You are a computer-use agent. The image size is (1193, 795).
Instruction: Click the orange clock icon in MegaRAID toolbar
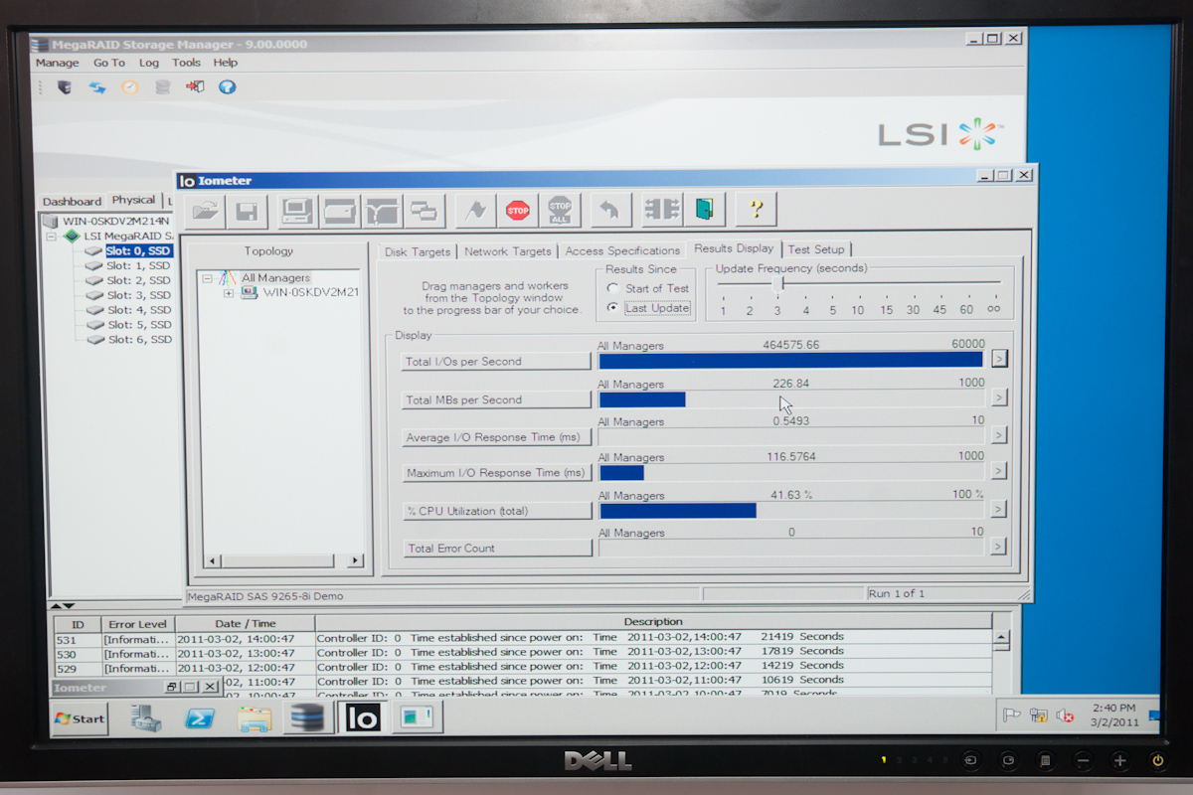point(130,87)
